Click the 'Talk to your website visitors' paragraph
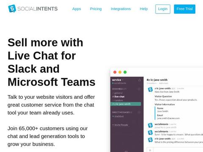This screenshot has width=203, height=152. pyautogui.click(x=51, y=105)
